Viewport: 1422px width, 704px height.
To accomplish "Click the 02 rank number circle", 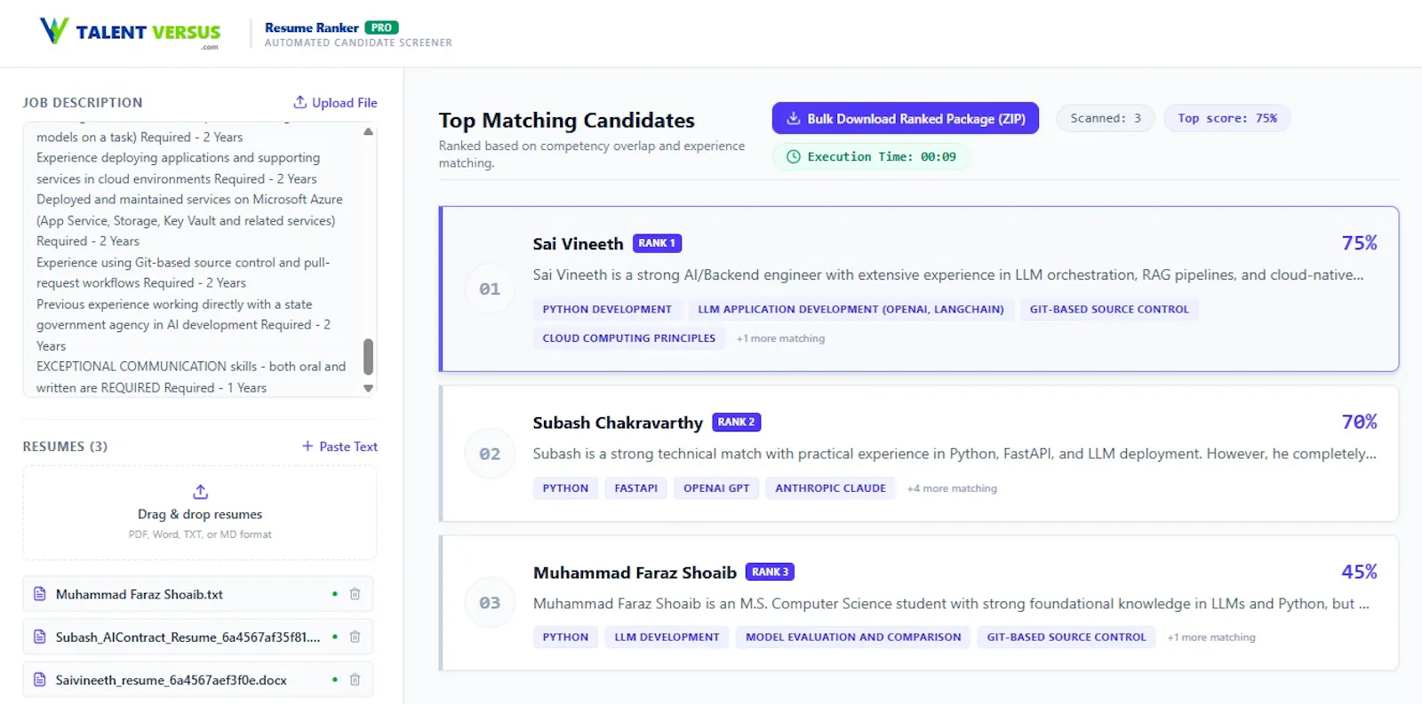I will (x=490, y=454).
